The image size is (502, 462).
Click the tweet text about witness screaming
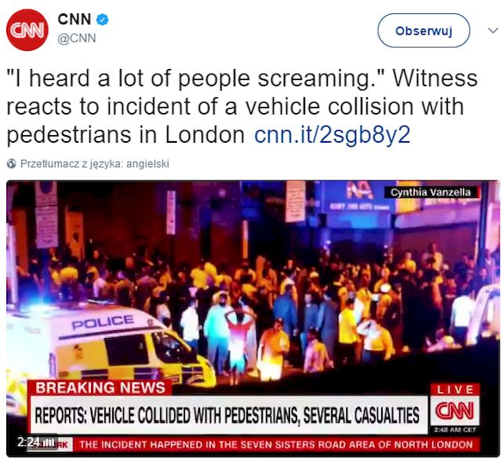(242, 106)
